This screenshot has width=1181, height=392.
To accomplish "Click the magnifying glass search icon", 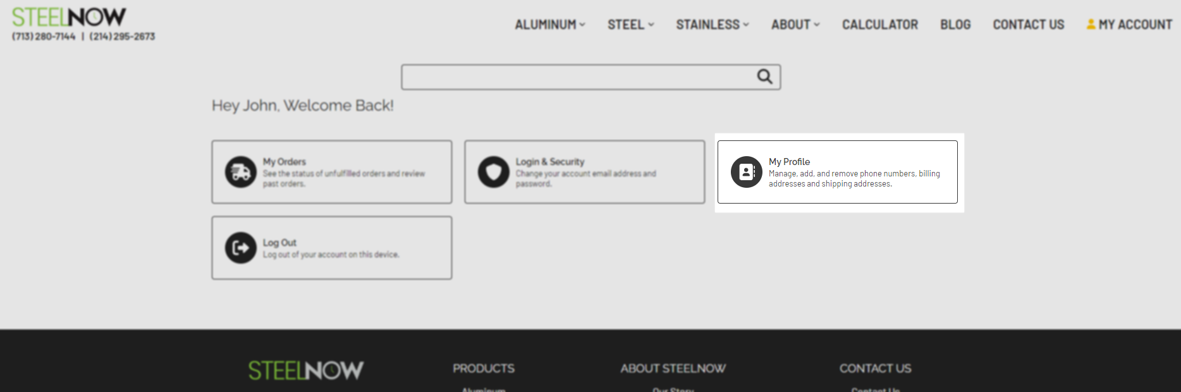I will point(765,77).
